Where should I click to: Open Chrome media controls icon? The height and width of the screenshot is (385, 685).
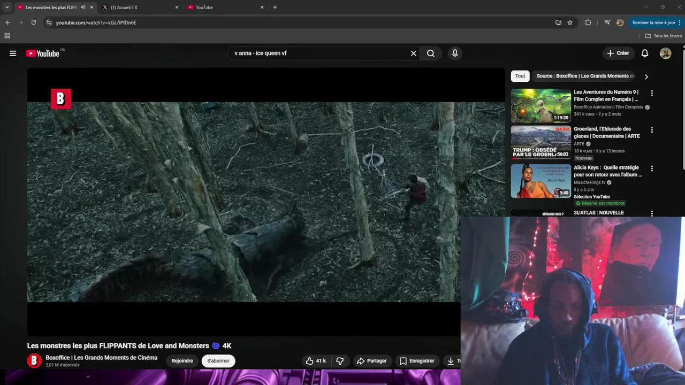pyautogui.click(x=607, y=22)
